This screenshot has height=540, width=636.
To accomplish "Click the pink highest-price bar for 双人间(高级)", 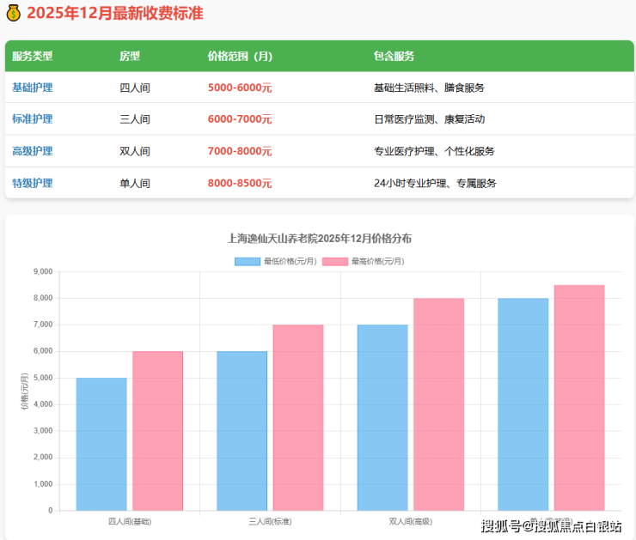I will (x=438, y=404).
